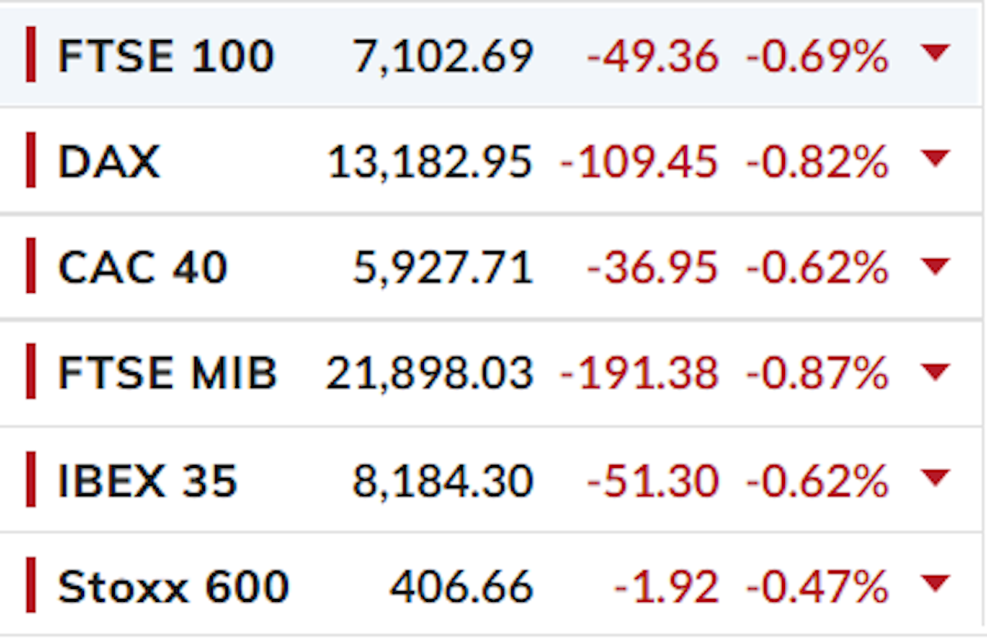Open the FTSE MIB dropdown arrow

[935, 373]
